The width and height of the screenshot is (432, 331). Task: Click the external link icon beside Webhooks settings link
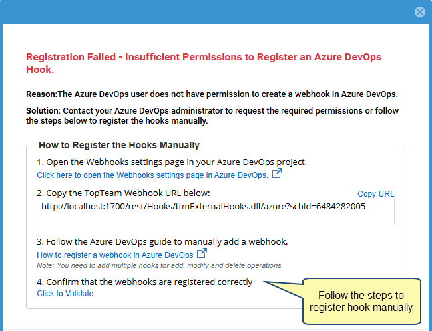point(277,174)
